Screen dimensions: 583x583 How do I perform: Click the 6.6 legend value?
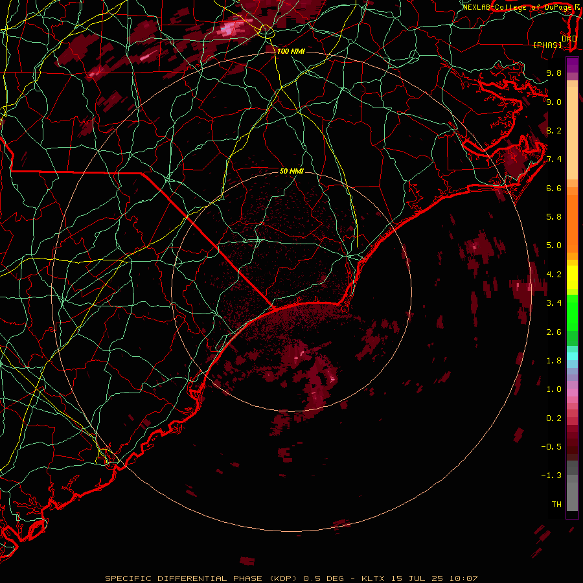554,188
